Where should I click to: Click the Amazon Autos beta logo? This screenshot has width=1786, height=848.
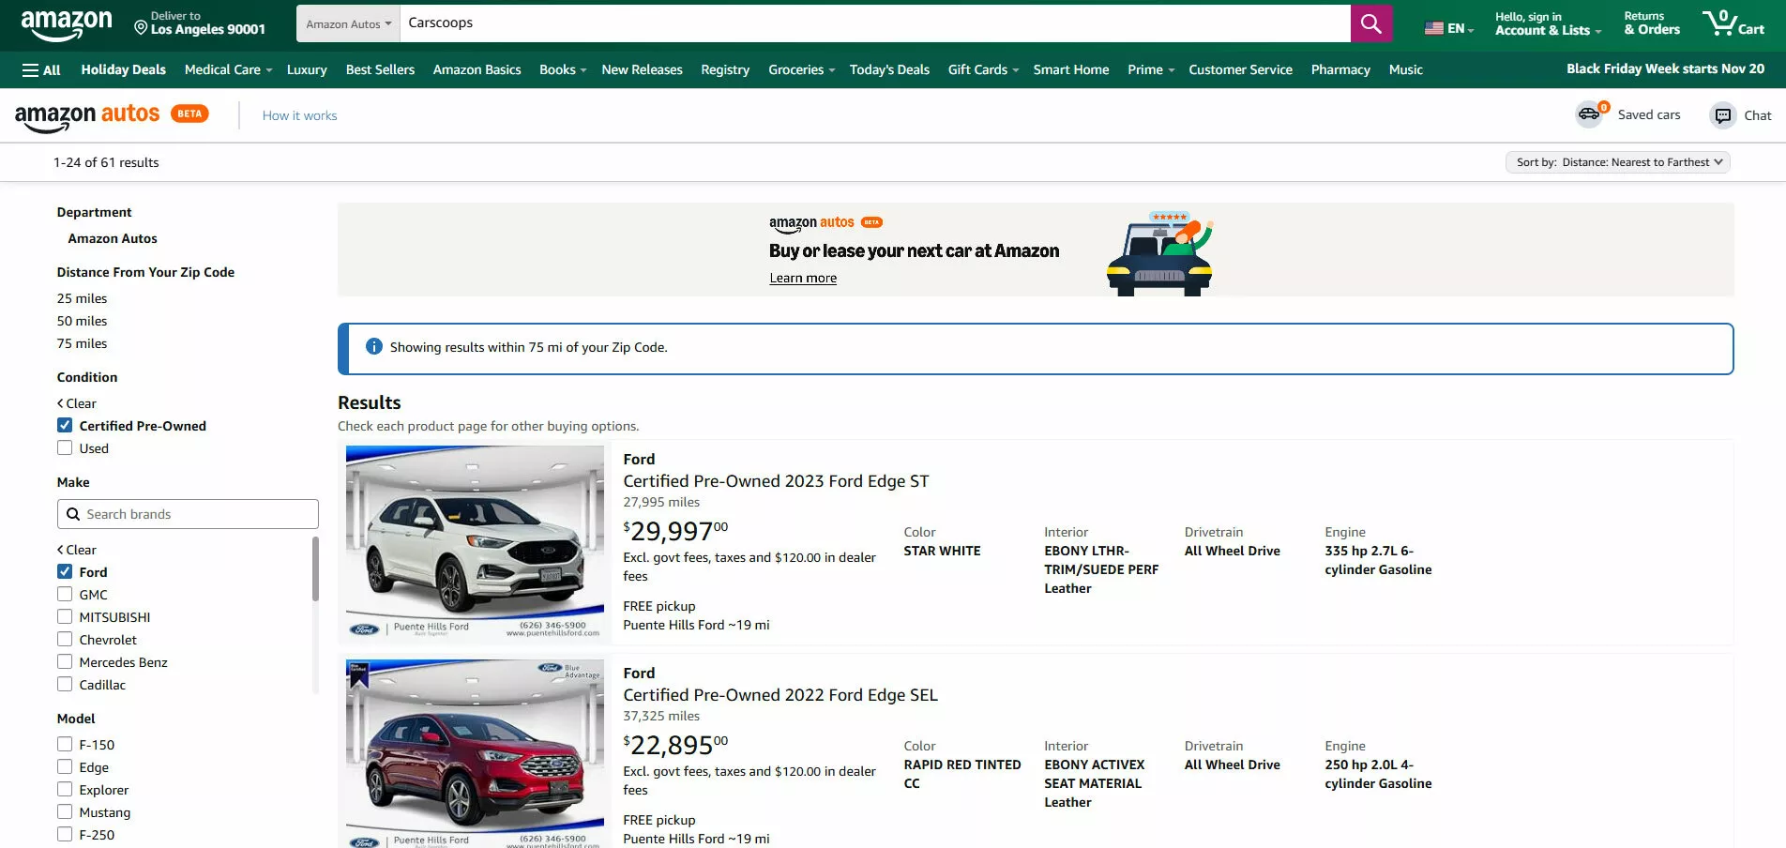coord(111,114)
